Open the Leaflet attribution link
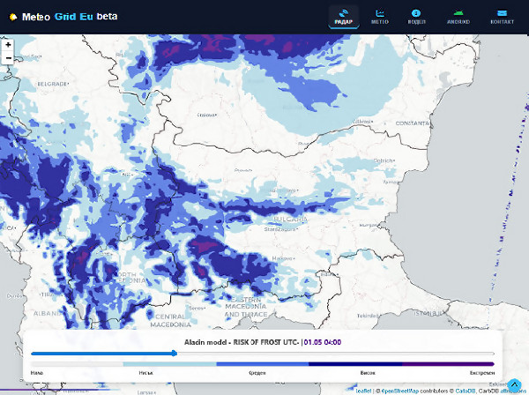Image resolution: width=529 pixels, height=395 pixels. [x=363, y=389]
